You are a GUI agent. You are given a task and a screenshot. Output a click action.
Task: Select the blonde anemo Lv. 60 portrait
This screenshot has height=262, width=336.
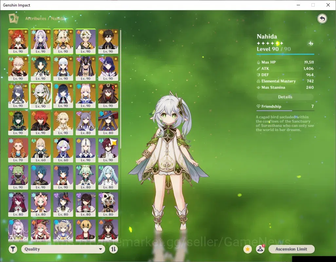coord(41,150)
